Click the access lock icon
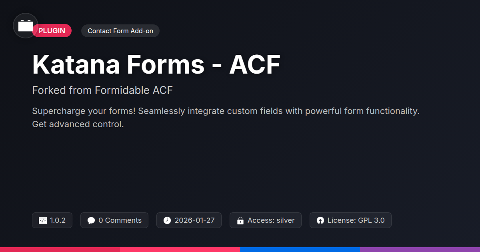This screenshot has width=480, height=252. [x=240, y=220]
